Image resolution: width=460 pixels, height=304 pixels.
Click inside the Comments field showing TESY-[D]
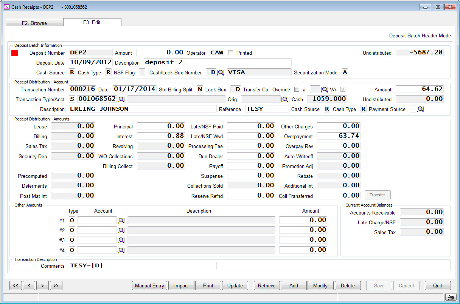pyautogui.click(x=143, y=265)
